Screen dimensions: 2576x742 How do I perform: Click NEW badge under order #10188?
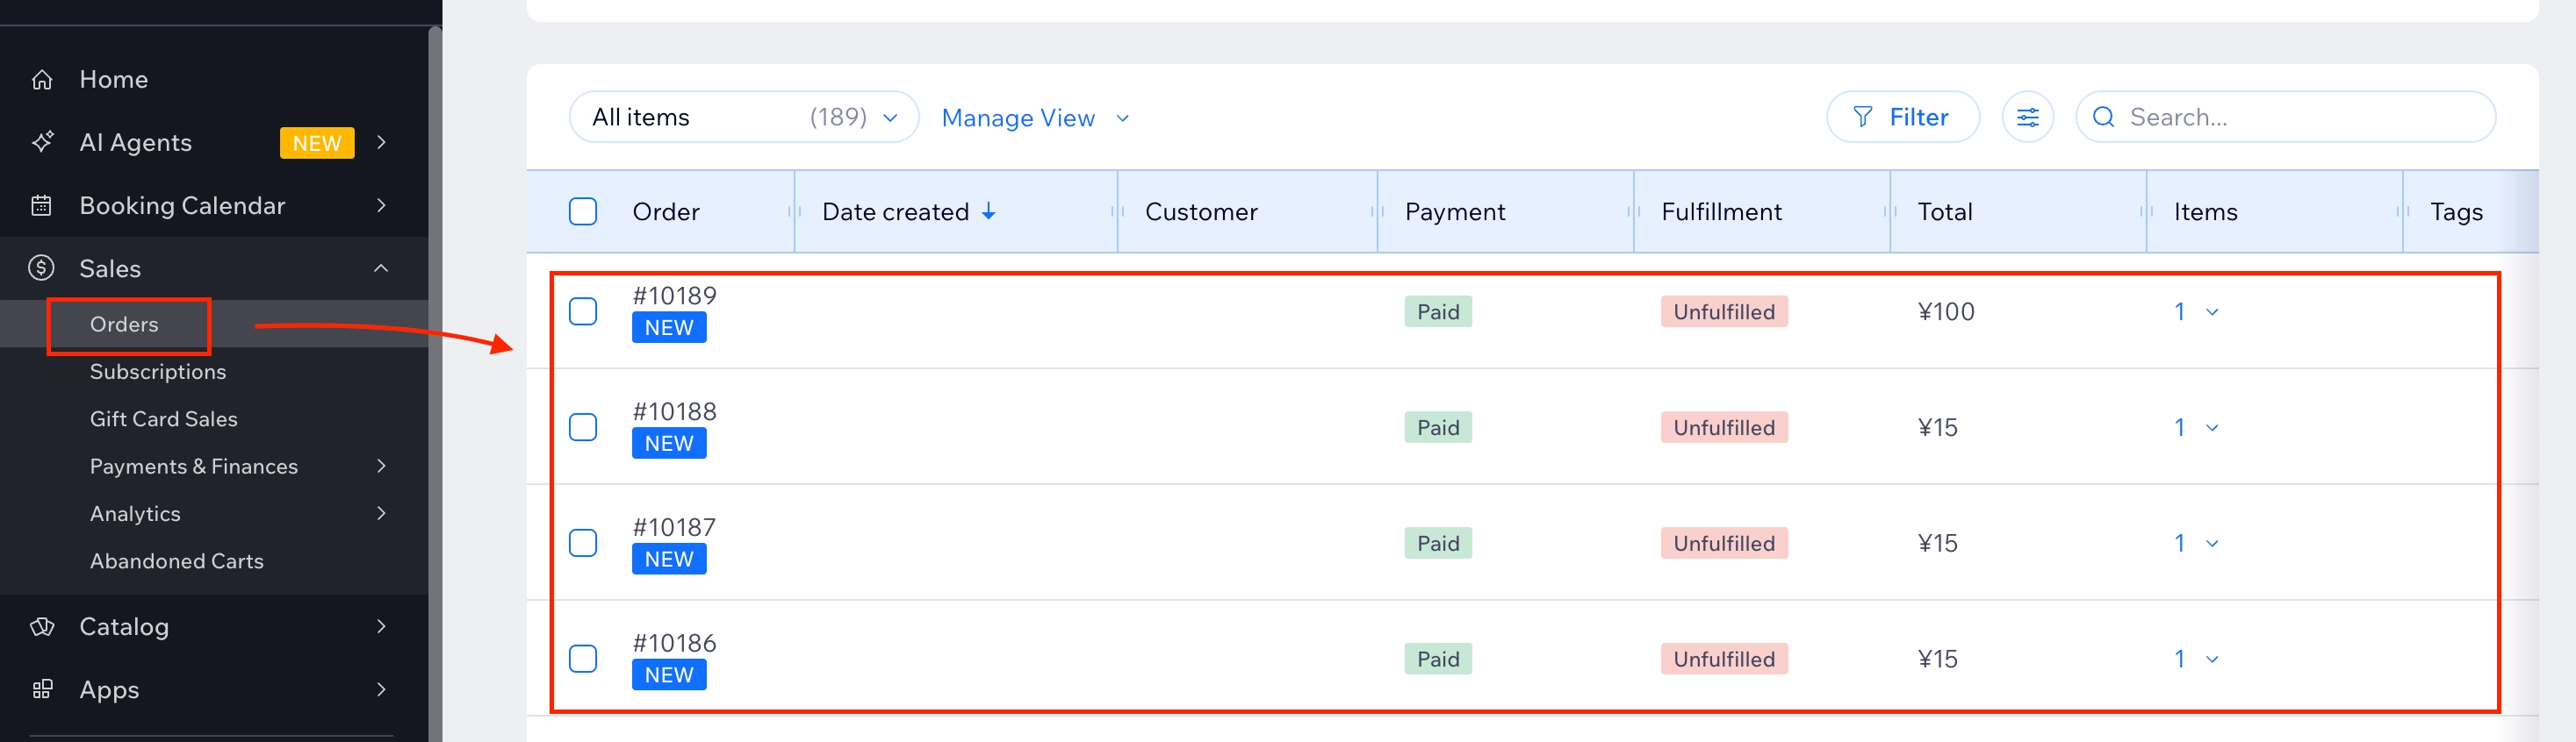669,444
